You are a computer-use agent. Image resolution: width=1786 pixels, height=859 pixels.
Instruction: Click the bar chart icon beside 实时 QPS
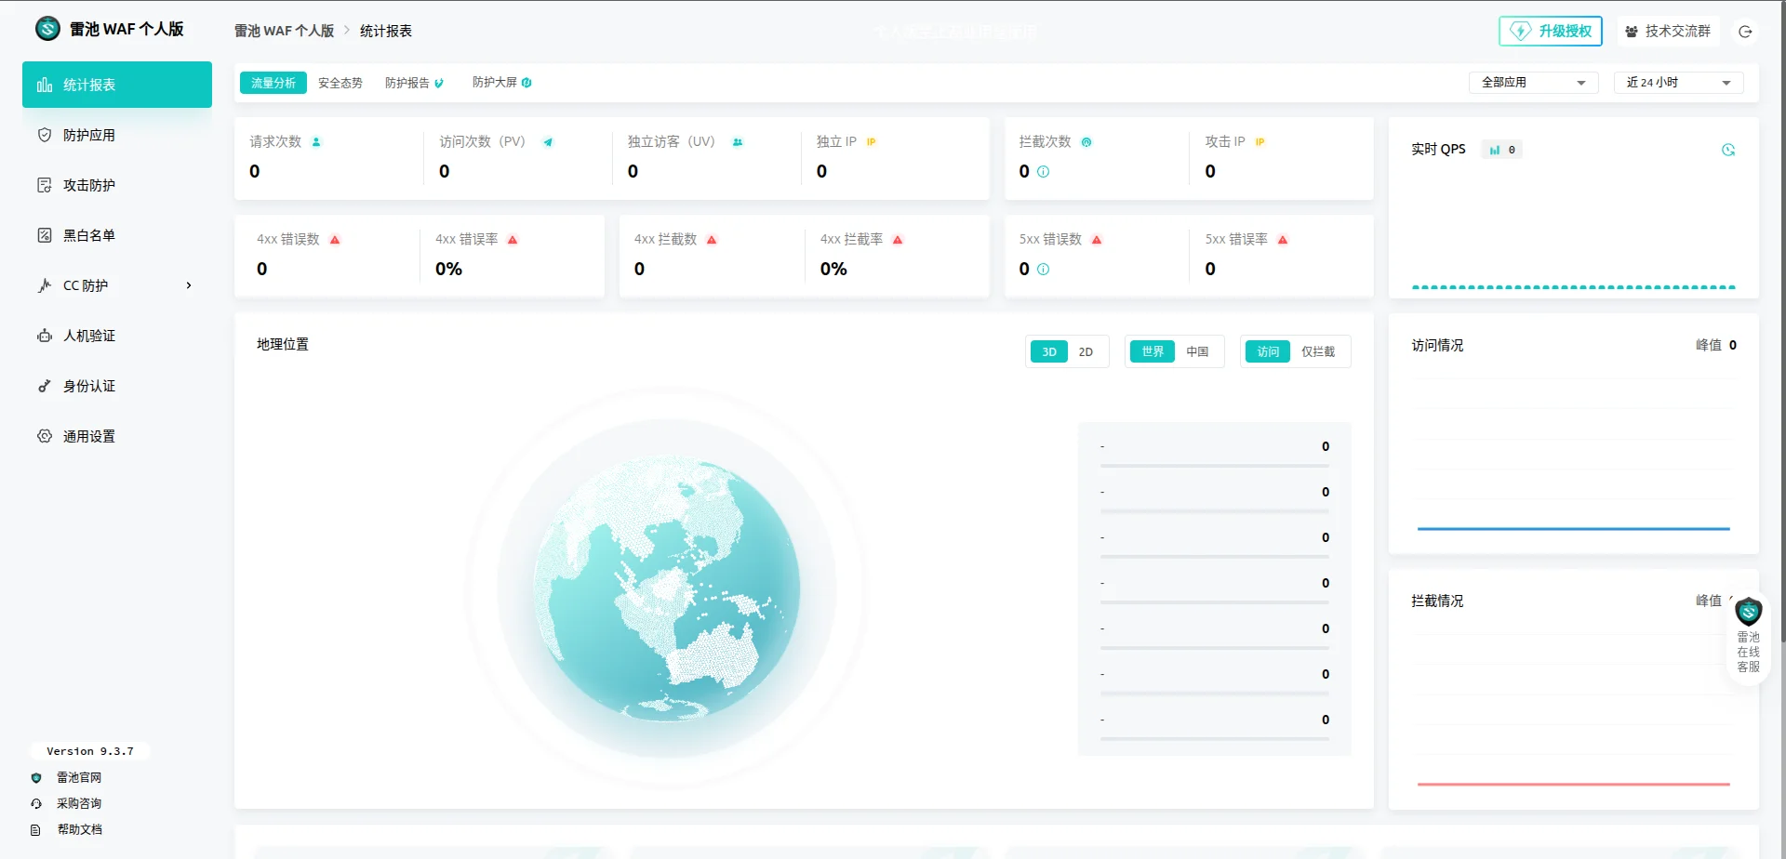point(1495,150)
